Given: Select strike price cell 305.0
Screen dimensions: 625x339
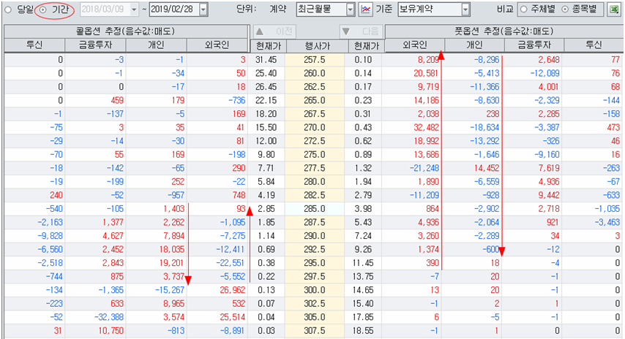Looking at the screenshot, I should pyautogui.click(x=315, y=317).
